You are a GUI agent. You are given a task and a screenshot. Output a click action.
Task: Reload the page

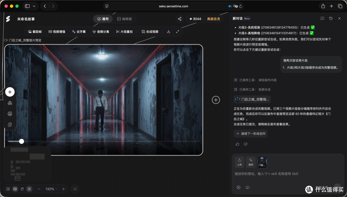coord(241,6)
